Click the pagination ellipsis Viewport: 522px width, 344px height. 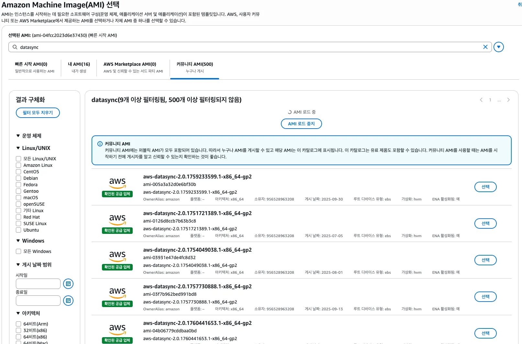pos(499,100)
